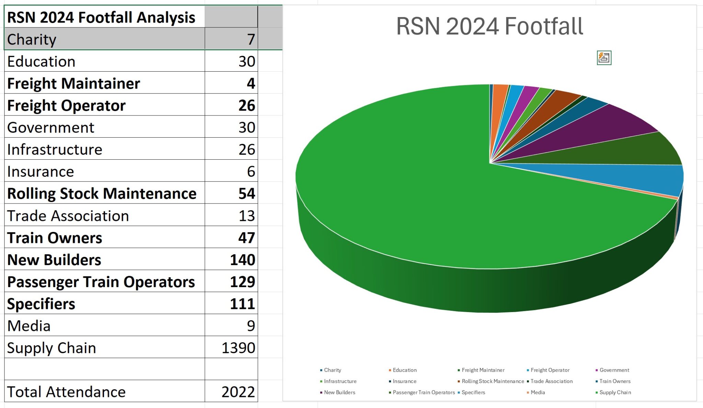Click the Passenger Train Operators legend entry
Screen dimensions: 703x408
tap(423, 392)
